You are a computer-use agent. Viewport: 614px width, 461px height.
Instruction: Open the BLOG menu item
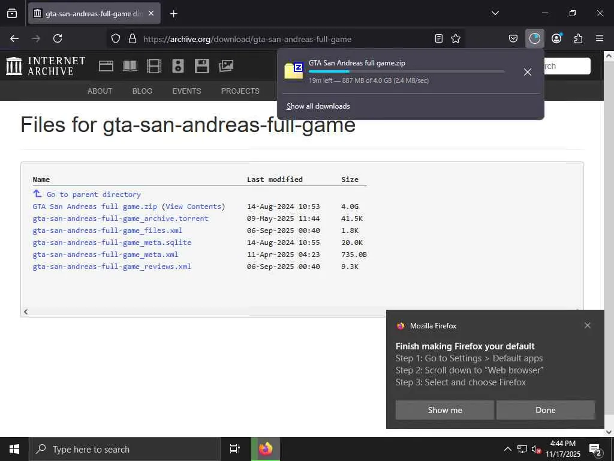pyautogui.click(x=142, y=91)
